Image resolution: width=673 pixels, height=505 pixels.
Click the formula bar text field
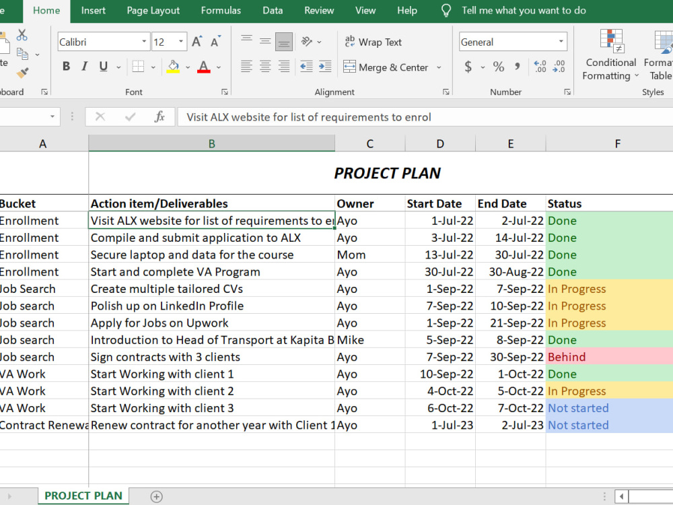click(x=425, y=116)
